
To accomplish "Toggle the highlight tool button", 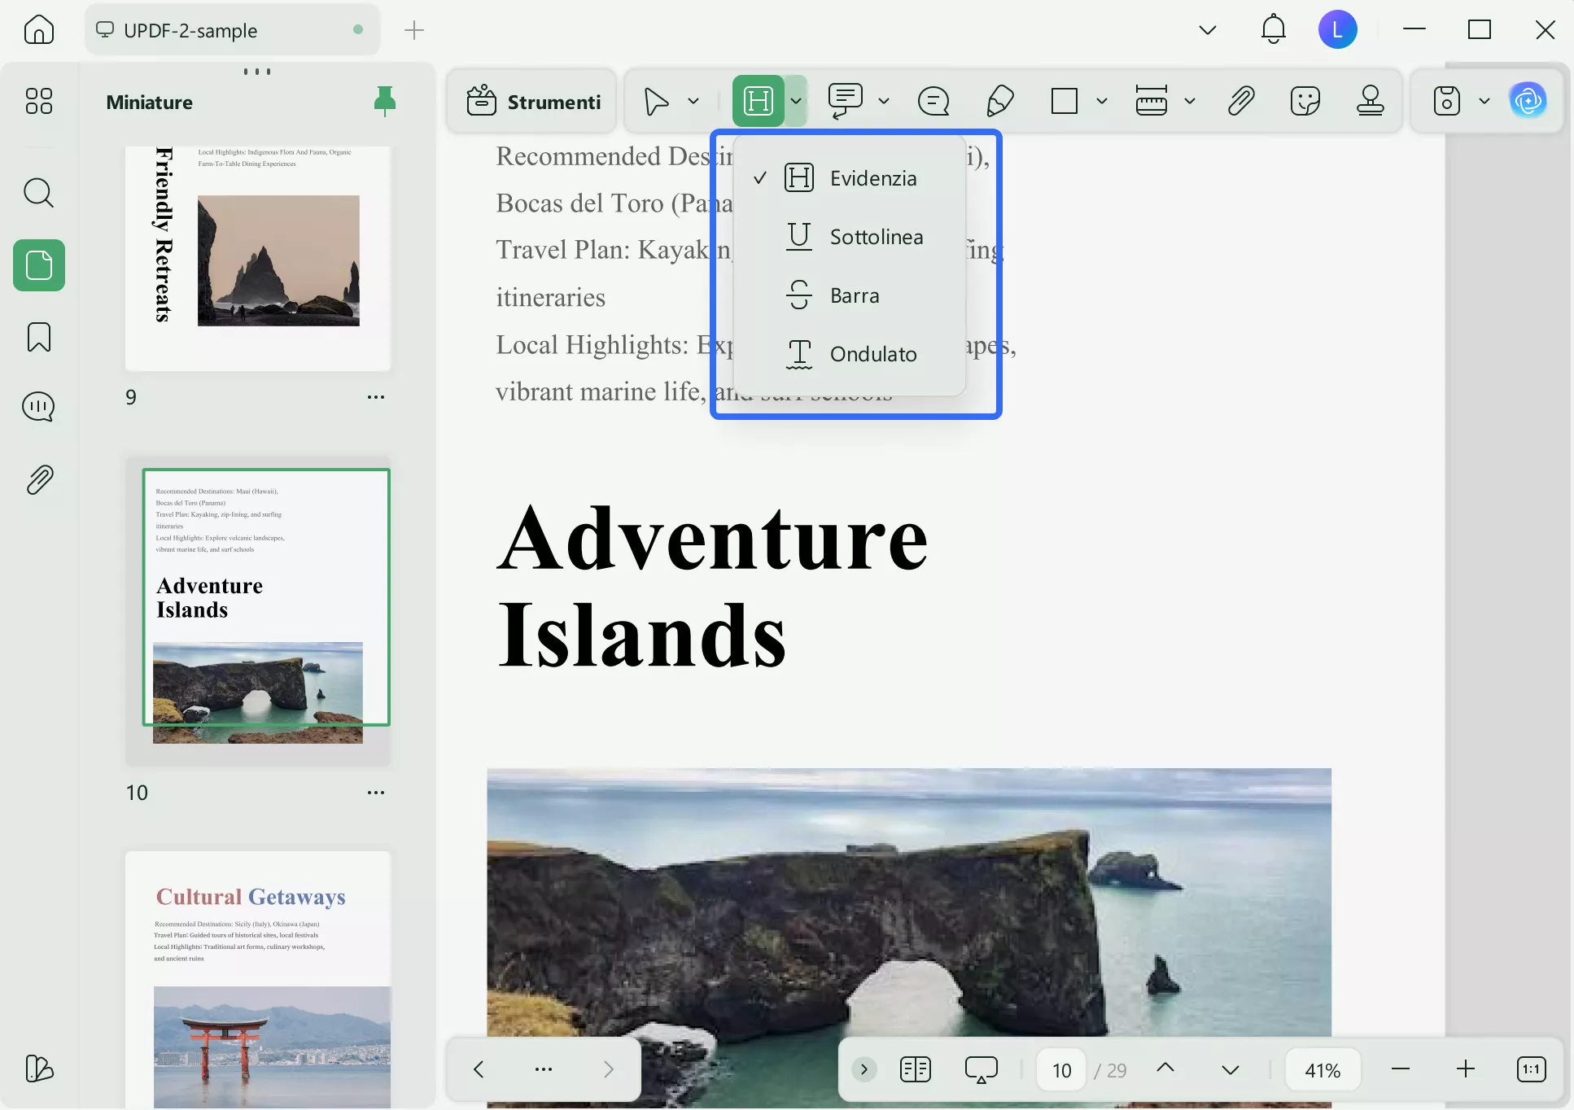I will 758,101.
